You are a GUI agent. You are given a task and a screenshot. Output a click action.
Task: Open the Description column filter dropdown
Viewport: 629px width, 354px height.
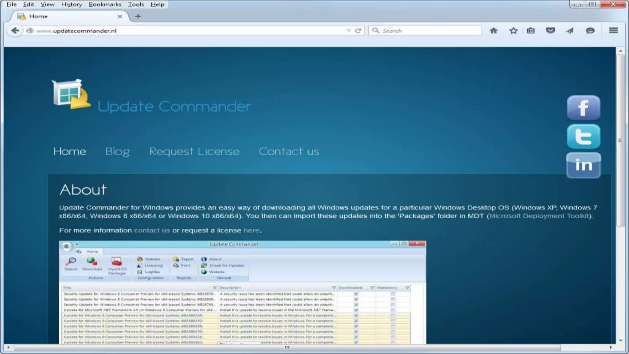[x=334, y=288]
